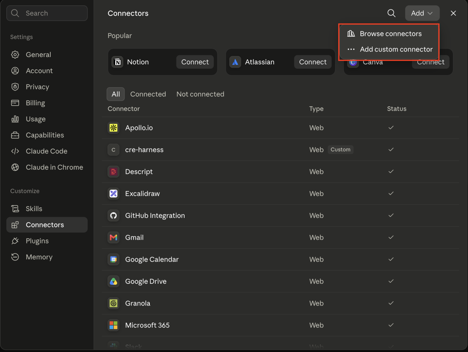Click the Account person icon
The image size is (468, 352).
tap(15, 71)
